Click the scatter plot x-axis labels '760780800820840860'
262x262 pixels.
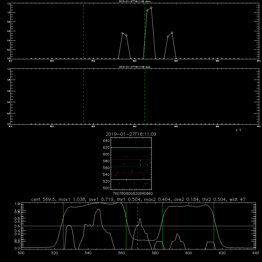[x=133, y=194]
